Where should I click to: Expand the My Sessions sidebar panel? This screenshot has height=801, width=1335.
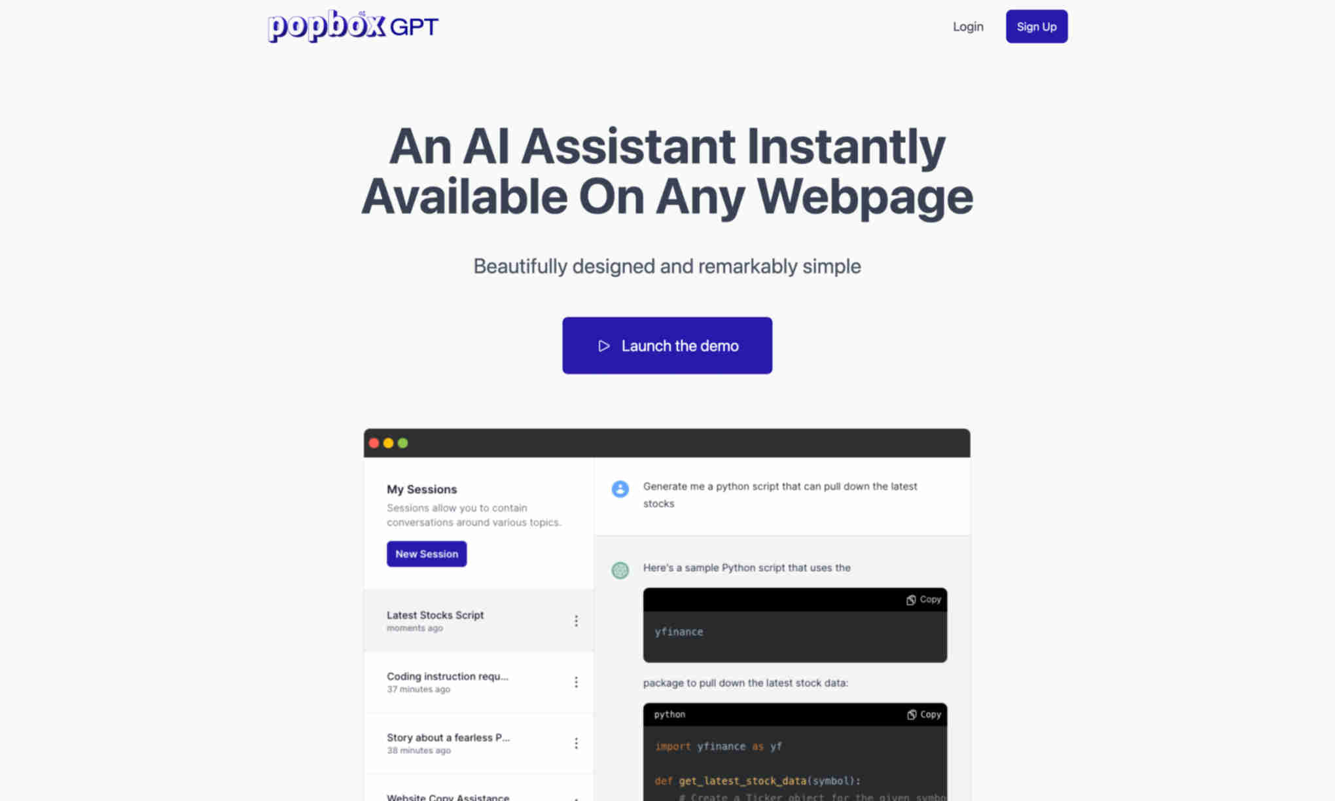[x=421, y=489]
